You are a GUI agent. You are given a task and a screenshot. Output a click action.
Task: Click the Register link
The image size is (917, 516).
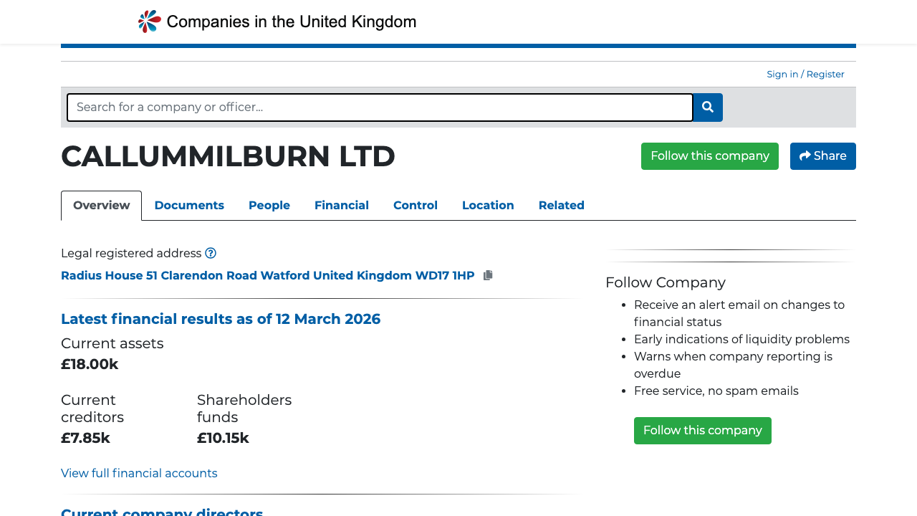(825, 74)
